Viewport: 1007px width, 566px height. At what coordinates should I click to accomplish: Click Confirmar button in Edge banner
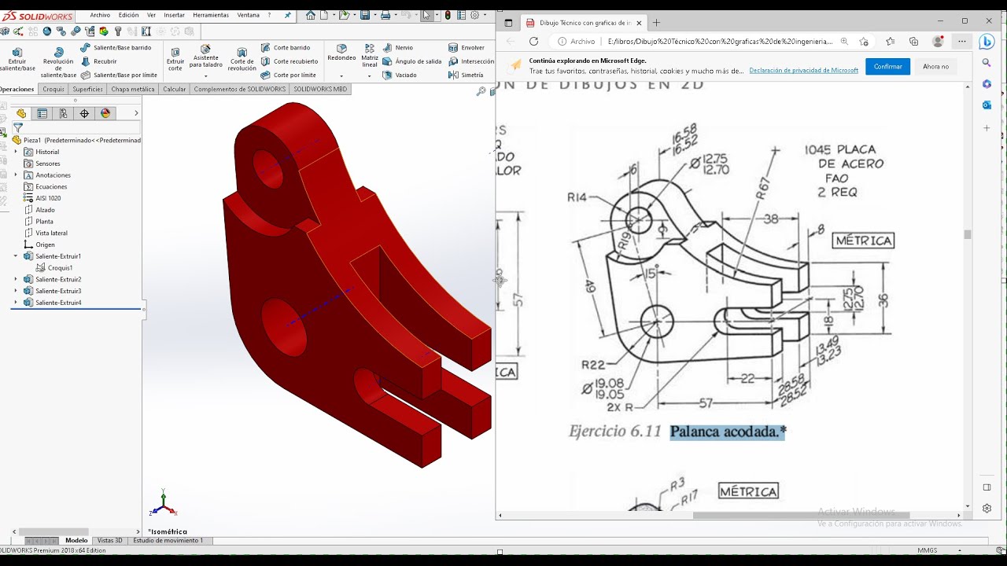887,67
